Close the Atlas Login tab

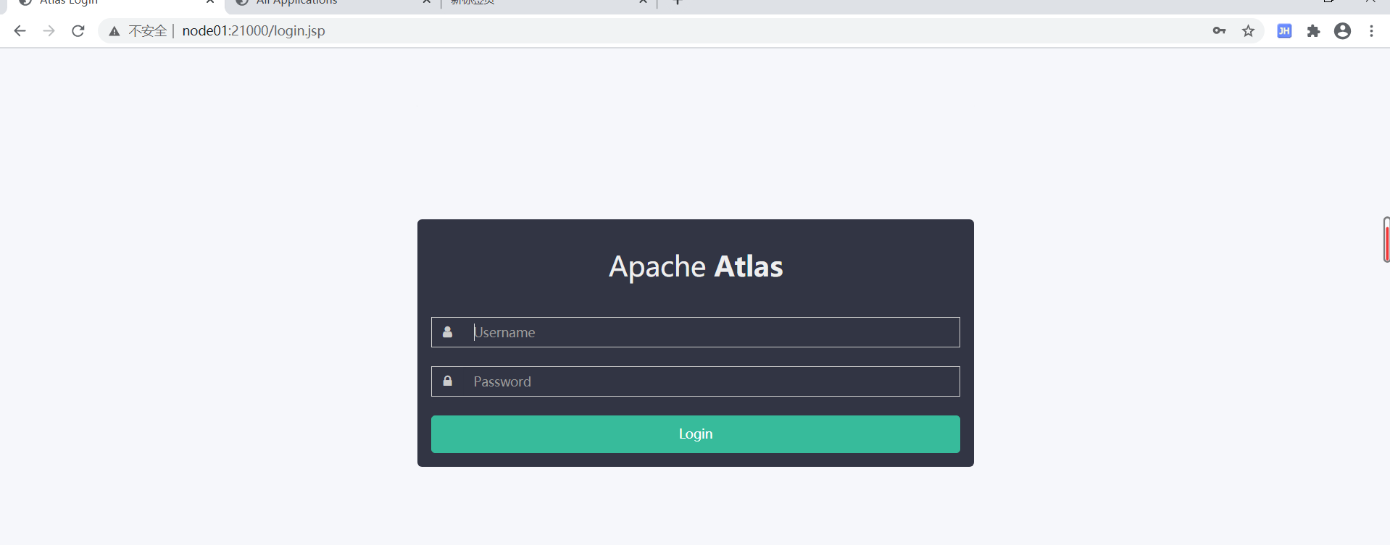click(210, 2)
